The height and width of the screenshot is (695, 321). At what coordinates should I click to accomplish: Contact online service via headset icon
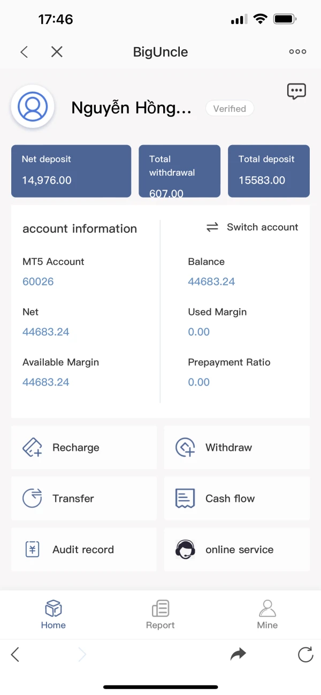185,549
